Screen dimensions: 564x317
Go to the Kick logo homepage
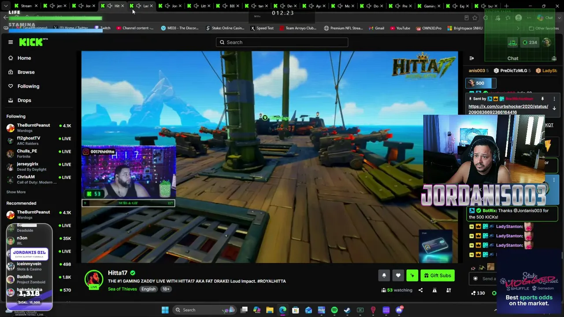[33, 42]
